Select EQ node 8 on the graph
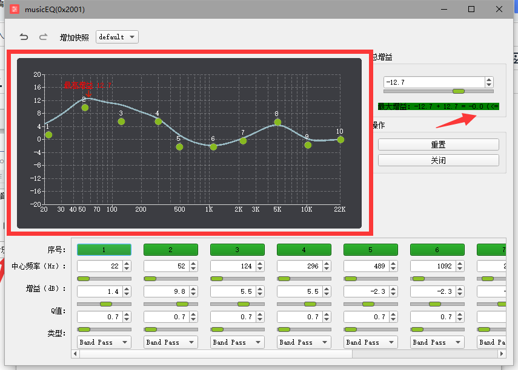 [x=277, y=122]
